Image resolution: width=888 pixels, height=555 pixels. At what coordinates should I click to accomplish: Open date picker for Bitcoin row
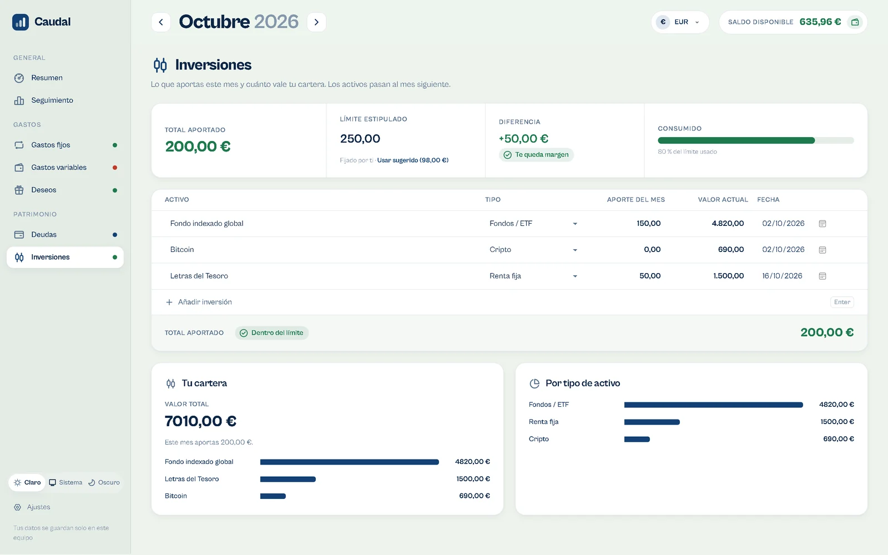pos(823,250)
